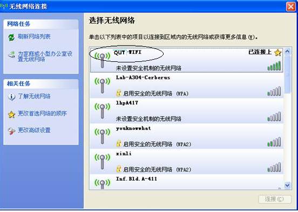Click the signal strength bars of QUT WIFI

[x=274, y=66]
